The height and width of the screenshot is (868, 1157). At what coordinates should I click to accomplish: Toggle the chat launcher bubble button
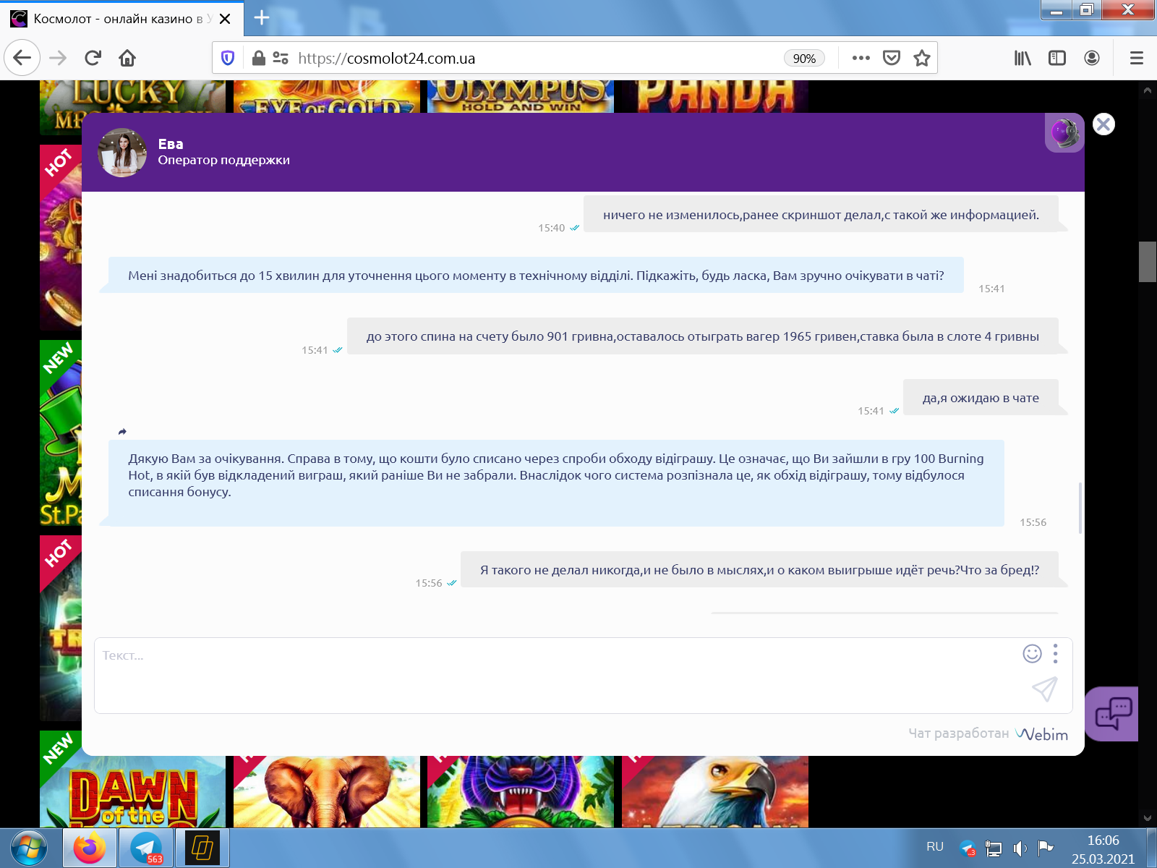pos(1112,714)
